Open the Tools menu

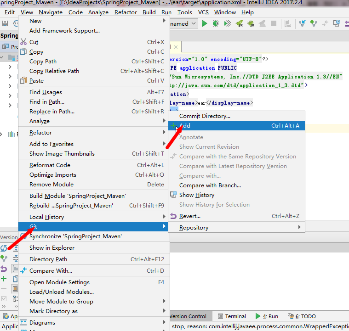click(x=184, y=12)
